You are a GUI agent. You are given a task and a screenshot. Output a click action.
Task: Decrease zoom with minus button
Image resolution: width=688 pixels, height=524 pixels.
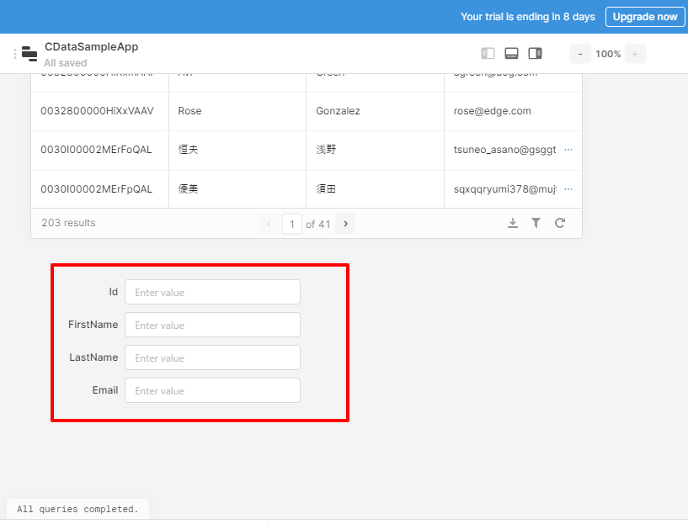[x=580, y=54]
